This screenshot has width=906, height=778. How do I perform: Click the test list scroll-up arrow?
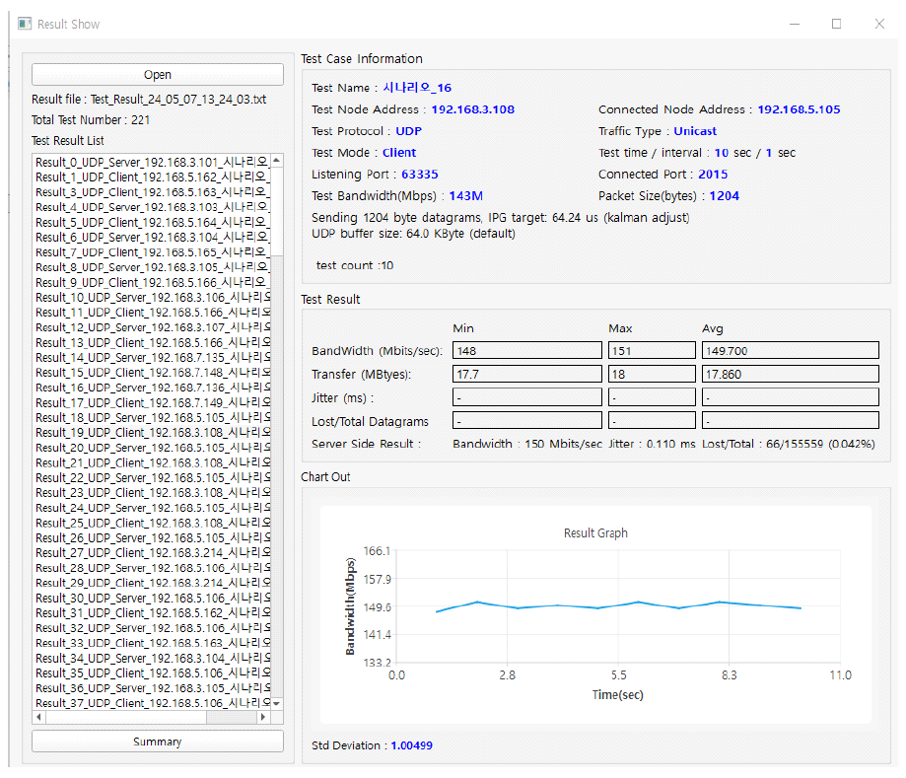pos(277,161)
